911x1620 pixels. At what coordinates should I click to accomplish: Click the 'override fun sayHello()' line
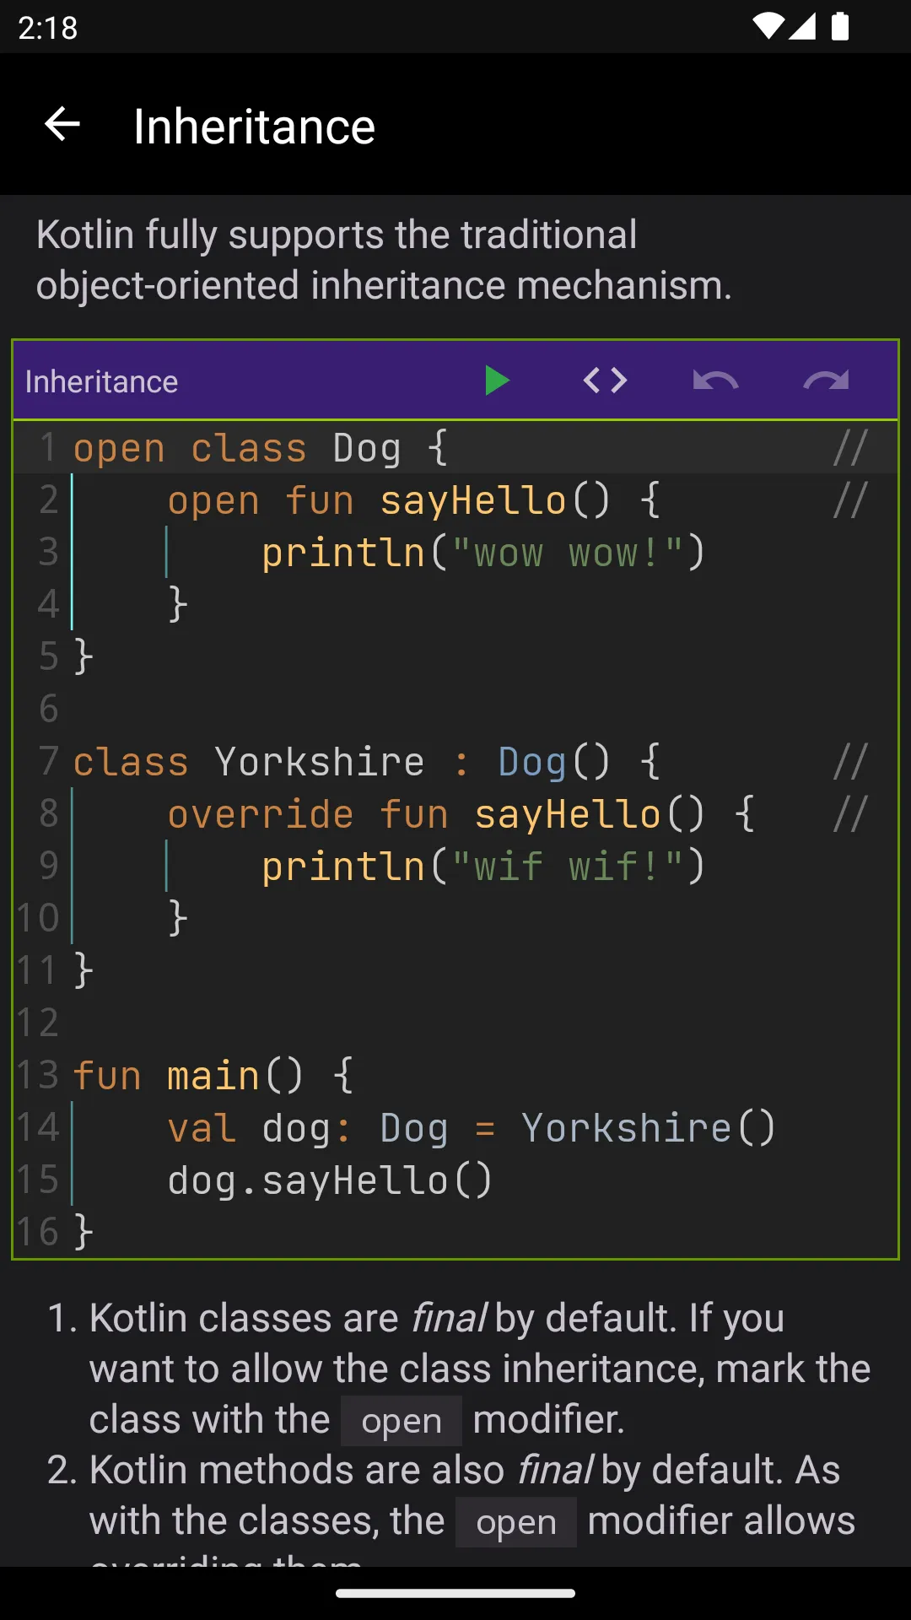pos(460,815)
